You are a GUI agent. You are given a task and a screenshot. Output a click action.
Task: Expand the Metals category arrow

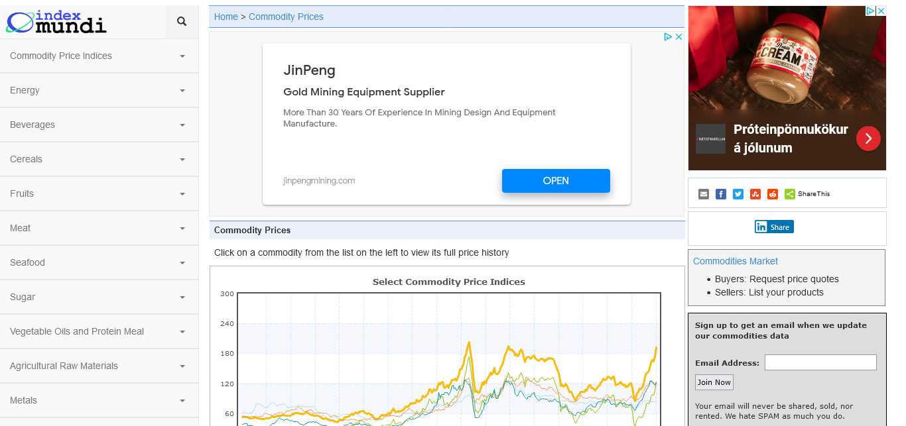click(182, 401)
